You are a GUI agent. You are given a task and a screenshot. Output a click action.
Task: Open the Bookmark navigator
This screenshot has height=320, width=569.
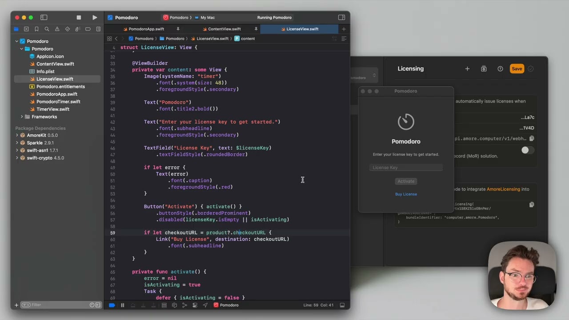(x=36, y=29)
